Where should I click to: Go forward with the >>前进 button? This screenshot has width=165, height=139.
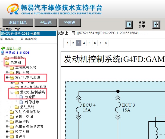(x=70, y=22)
